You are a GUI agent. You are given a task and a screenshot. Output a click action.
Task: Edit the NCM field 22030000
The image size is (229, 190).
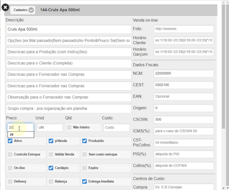coord(184,73)
